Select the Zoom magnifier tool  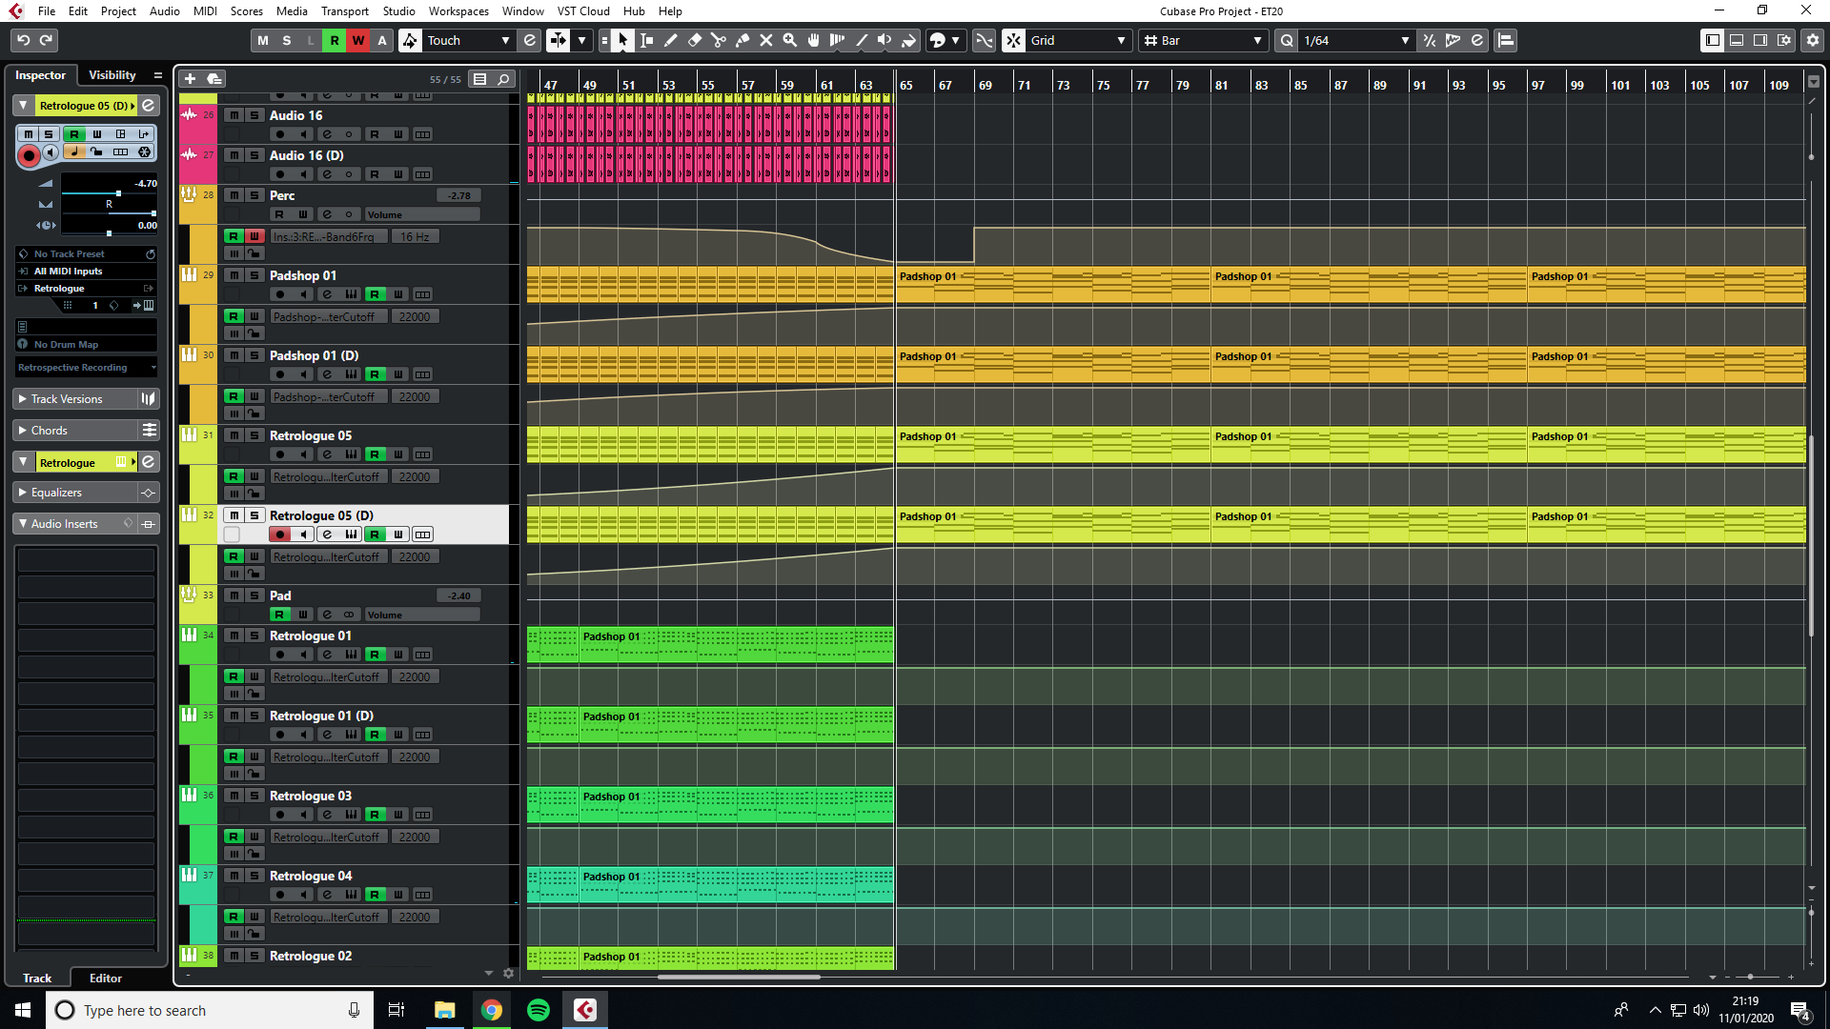pyautogui.click(x=790, y=40)
